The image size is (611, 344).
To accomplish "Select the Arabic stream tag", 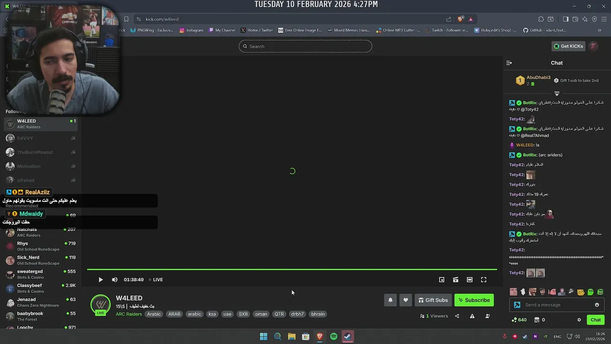I will (154, 314).
